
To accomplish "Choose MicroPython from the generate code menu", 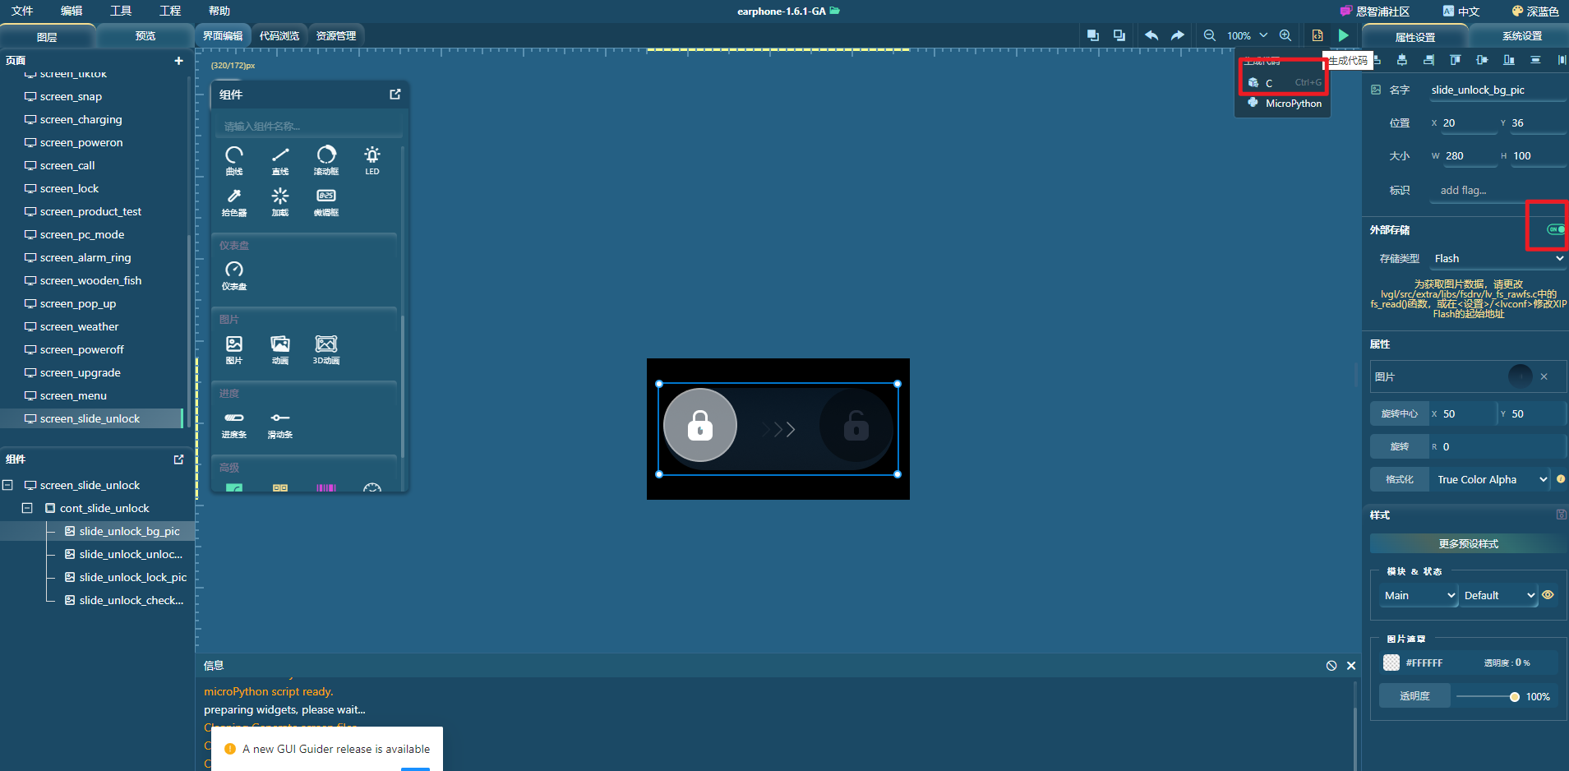I will click(1284, 104).
